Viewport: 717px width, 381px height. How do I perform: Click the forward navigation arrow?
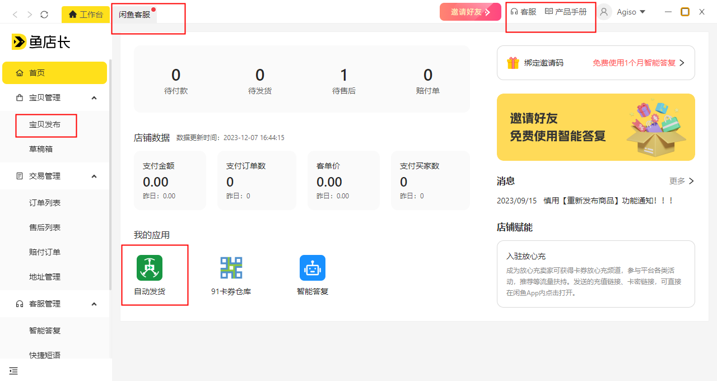point(30,14)
